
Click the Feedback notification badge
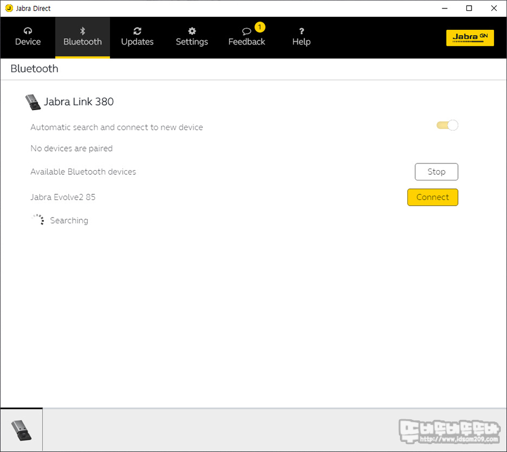tap(260, 27)
